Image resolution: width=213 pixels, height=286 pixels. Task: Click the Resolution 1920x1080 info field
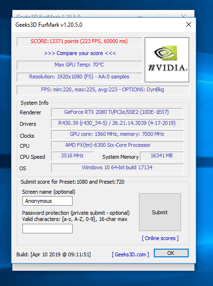pos(79,77)
